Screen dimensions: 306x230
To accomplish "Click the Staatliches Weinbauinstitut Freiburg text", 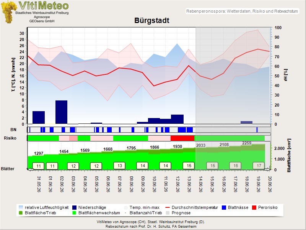I will coord(42,13).
